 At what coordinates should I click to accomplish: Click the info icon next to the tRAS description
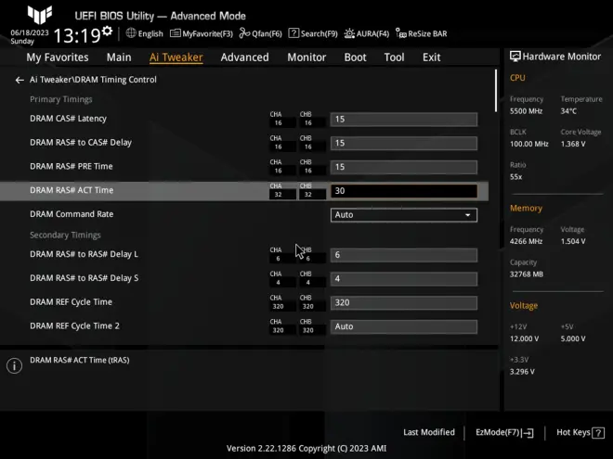[14, 365]
